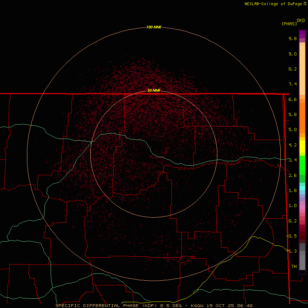Click the 100 NMI range ring label
The width and height of the screenshot is (308, 308).
[154, 27]
